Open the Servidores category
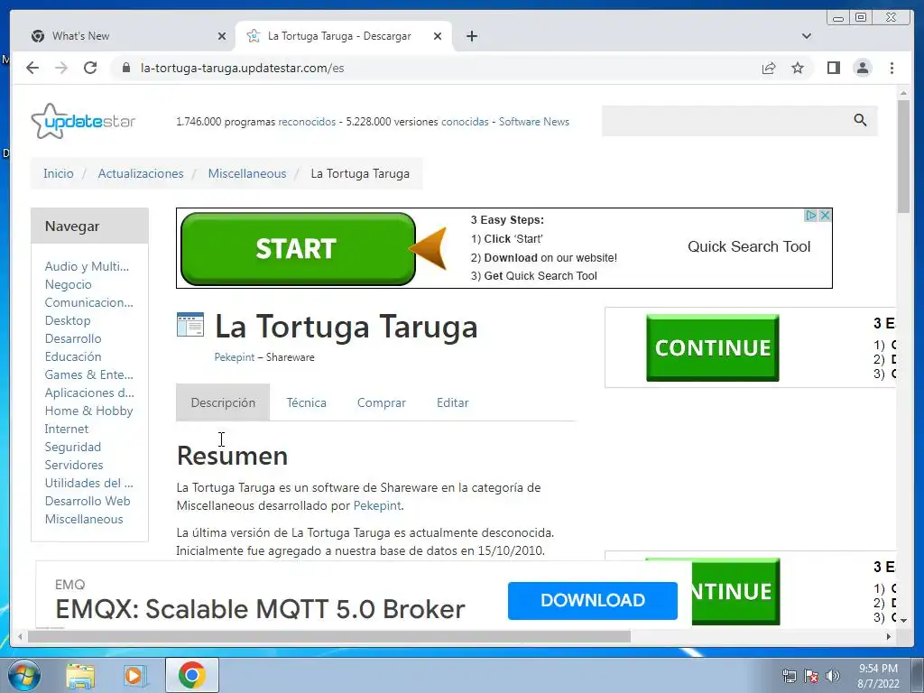924x693 pixels. [74, 465]
